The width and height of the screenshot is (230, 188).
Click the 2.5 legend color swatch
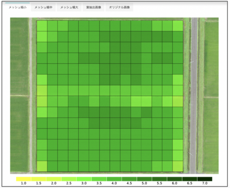point(69,179)
